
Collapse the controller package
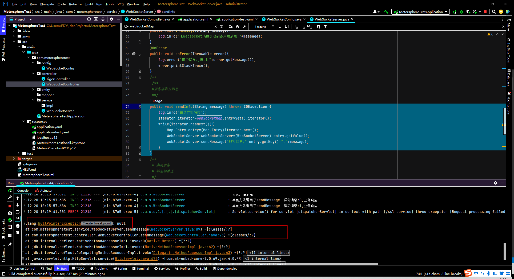(x=33, y=73)
